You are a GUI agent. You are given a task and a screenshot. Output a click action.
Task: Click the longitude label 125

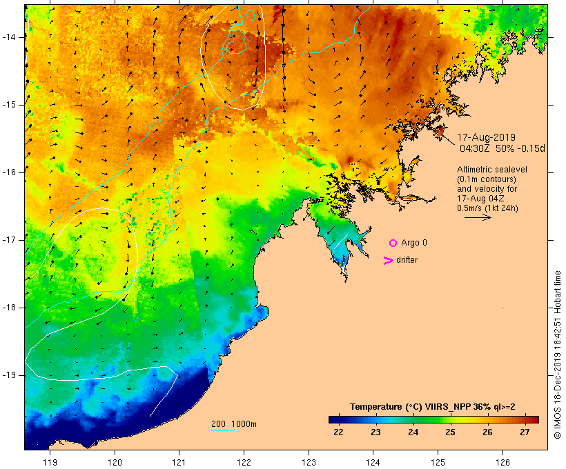(x=438, y=462)
